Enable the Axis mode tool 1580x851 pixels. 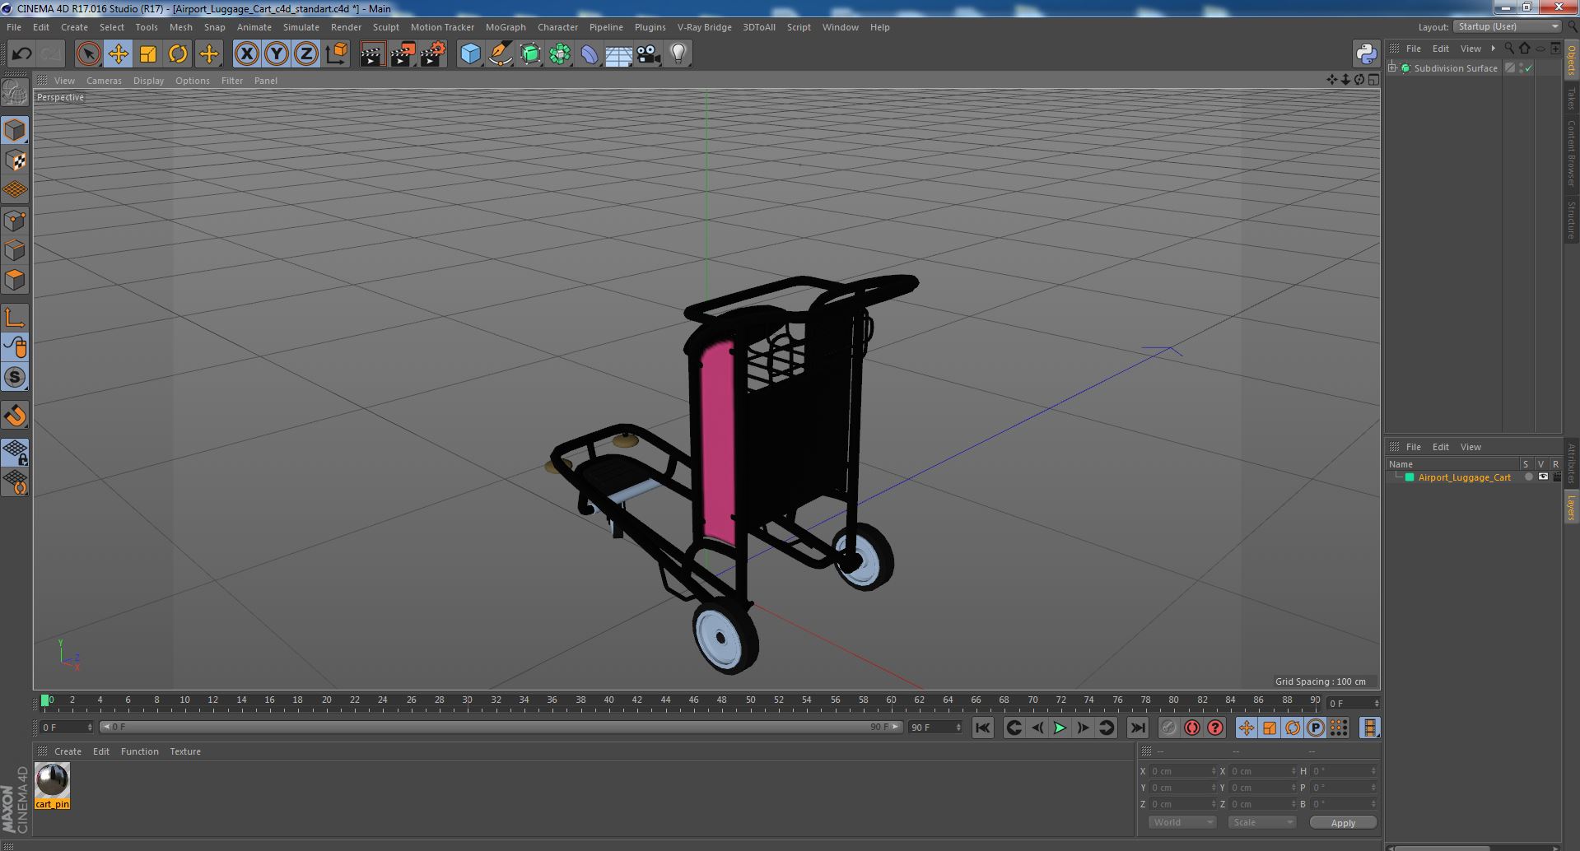click(15, 318)
